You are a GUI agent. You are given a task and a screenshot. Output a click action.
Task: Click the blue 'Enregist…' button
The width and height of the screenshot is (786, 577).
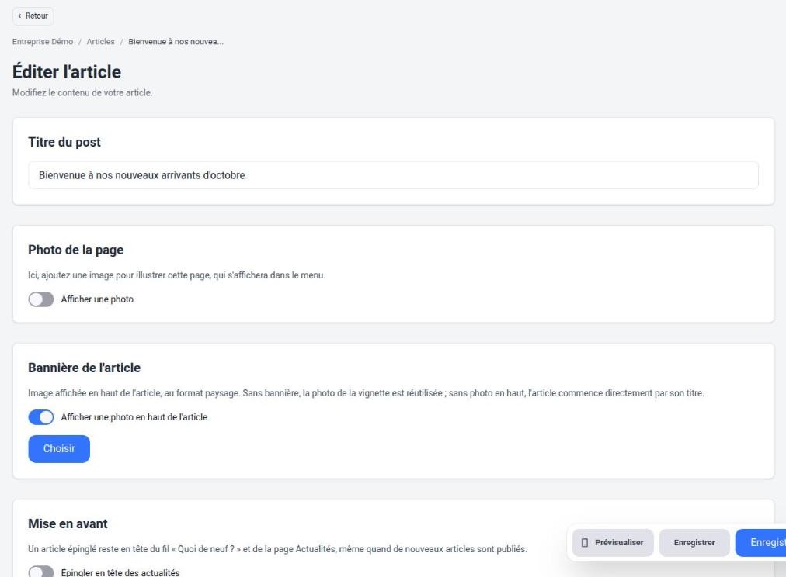pos(760,542)
